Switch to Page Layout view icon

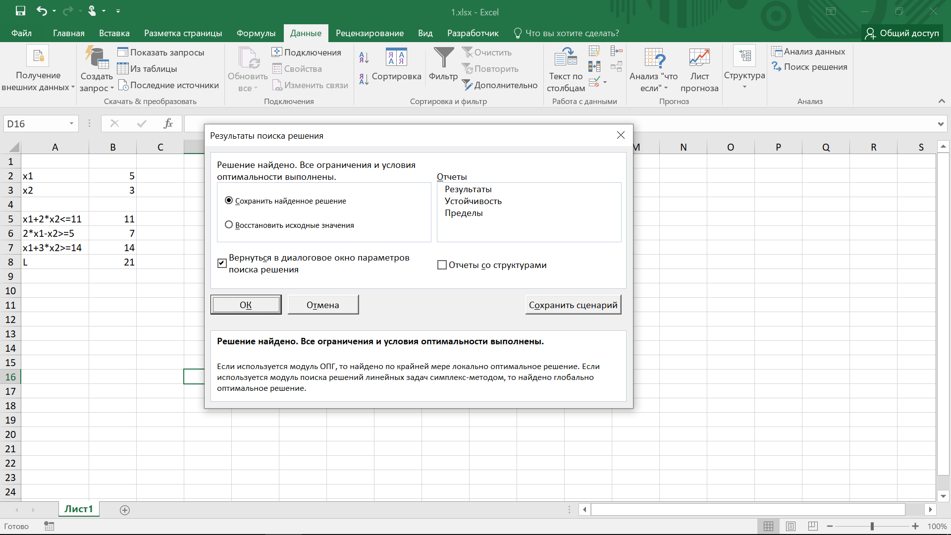point(791,526)
